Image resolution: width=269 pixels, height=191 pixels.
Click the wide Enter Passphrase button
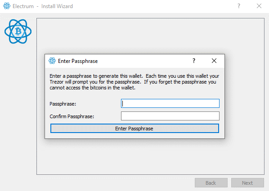[x=134, y=129]
